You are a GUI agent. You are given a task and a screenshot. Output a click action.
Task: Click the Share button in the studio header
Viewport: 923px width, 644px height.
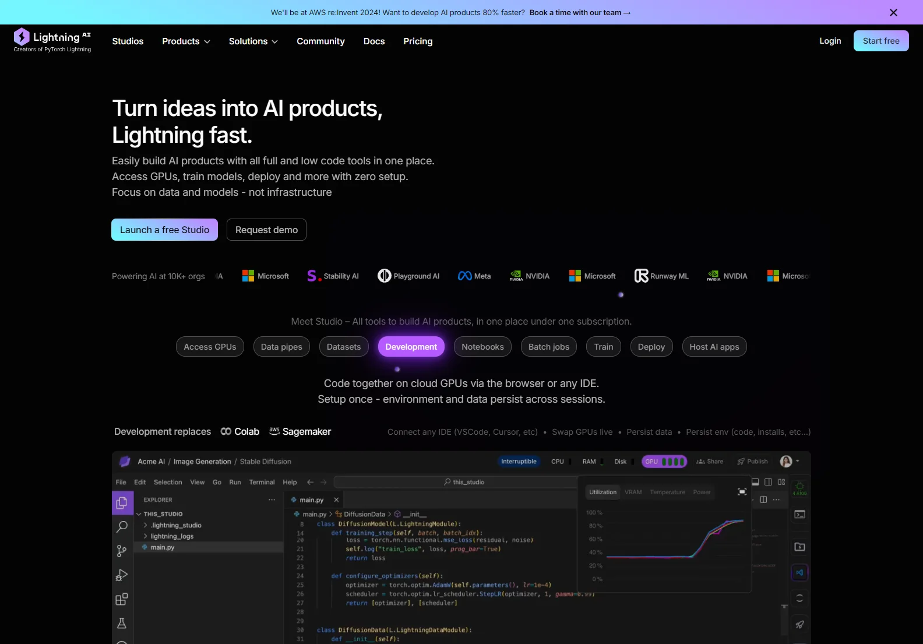point(710,462)
